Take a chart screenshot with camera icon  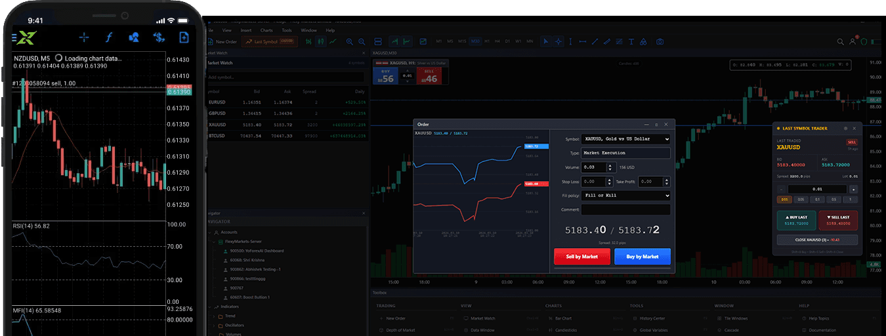click(x=660, y=41)
